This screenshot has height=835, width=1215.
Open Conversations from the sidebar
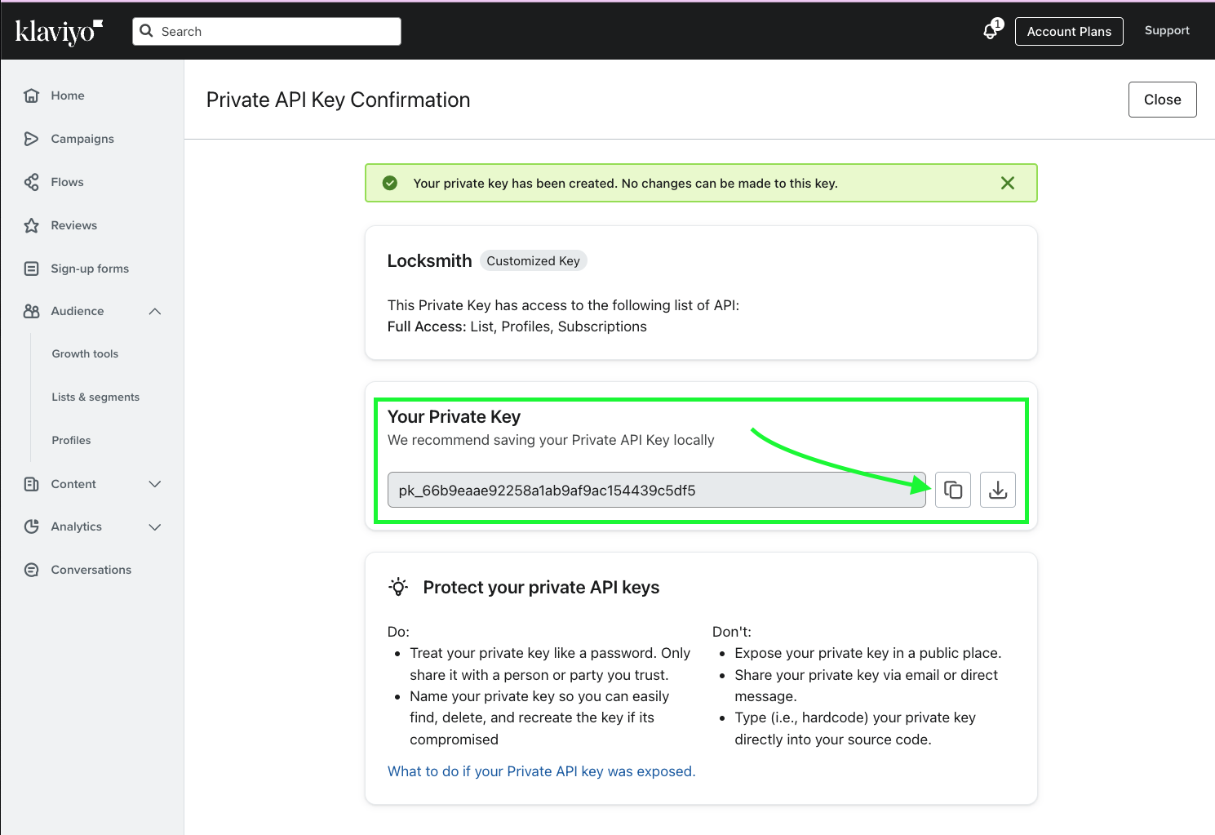pos(91,570)
